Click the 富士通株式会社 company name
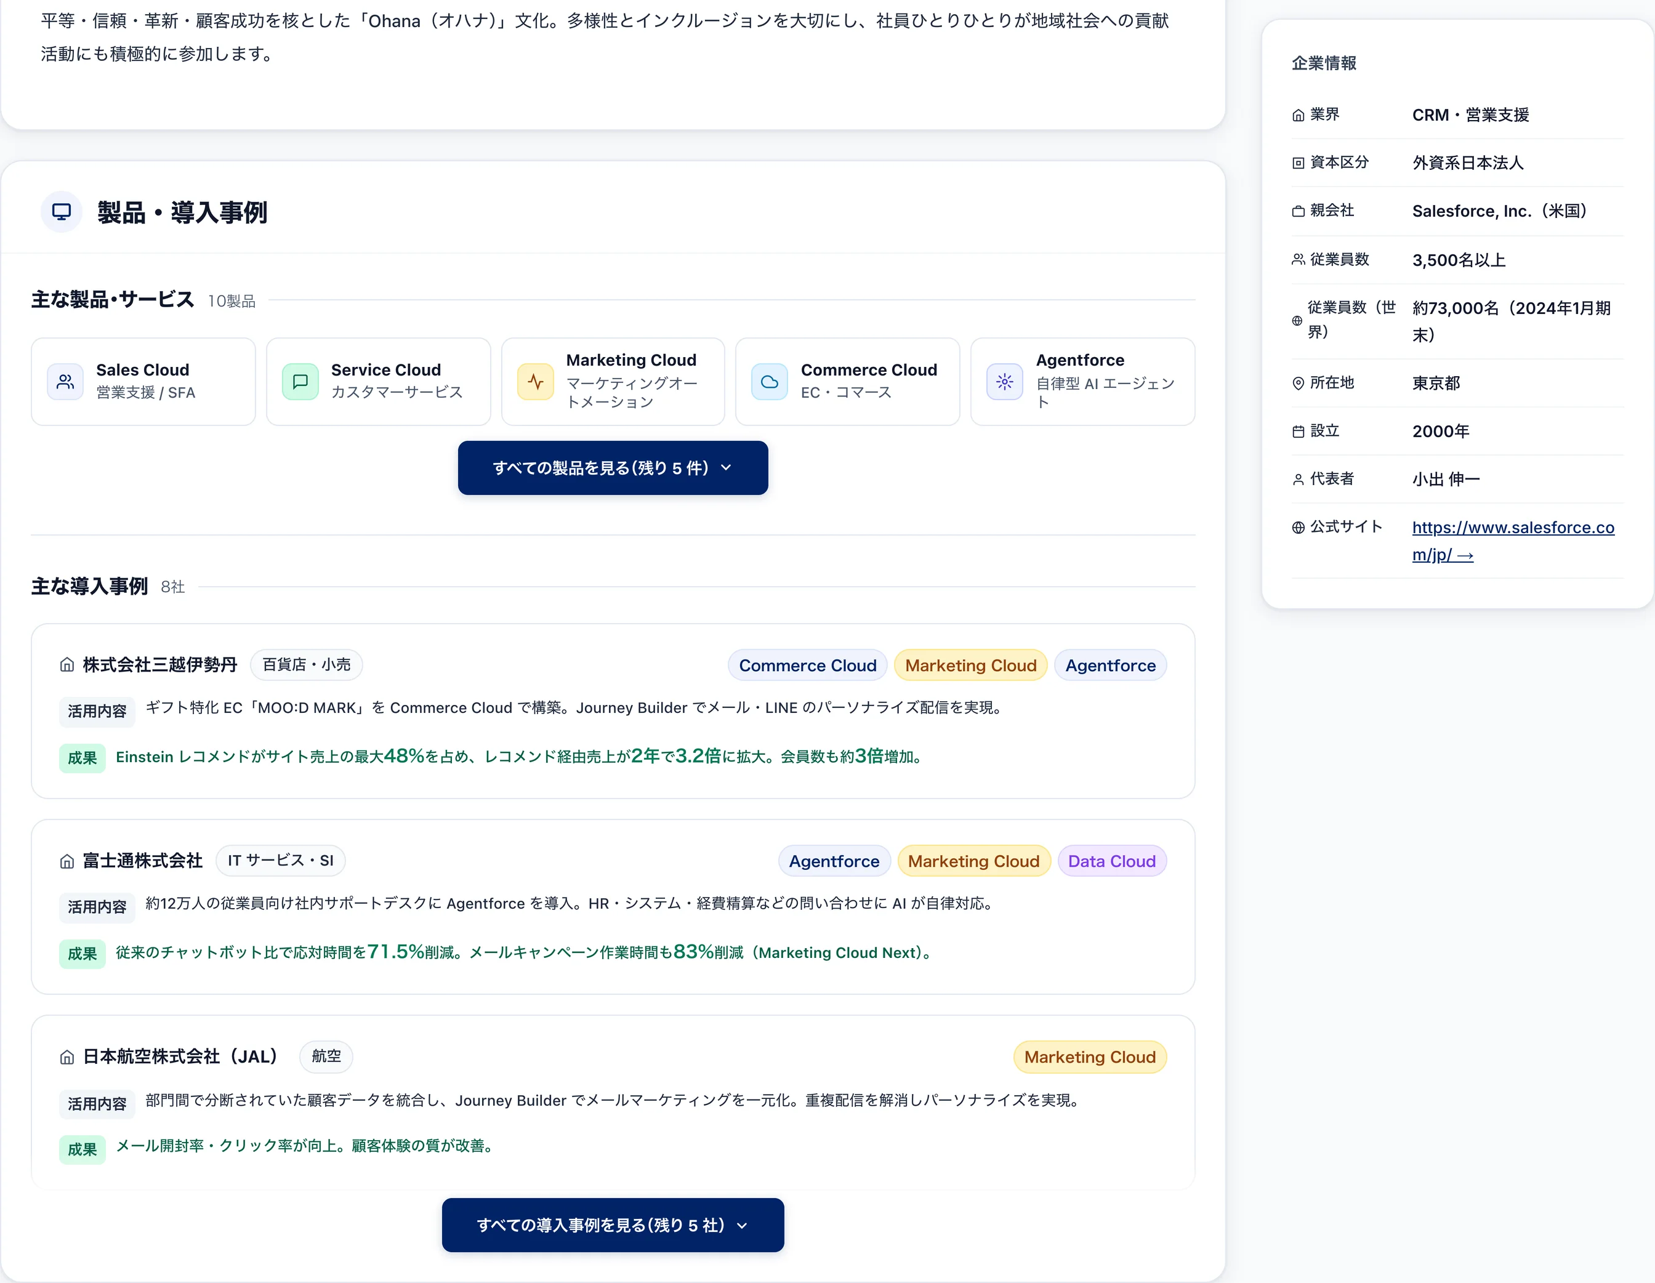 (x=142, y=860)
